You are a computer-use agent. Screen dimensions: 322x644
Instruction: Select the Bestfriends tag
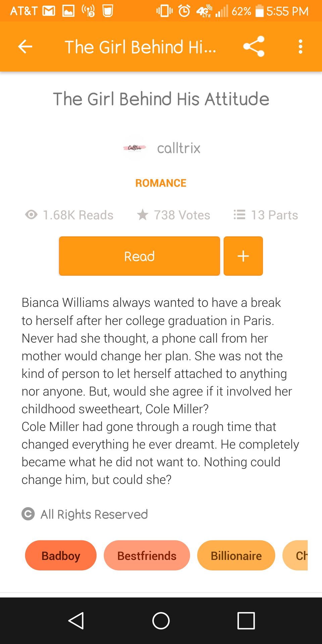click(x=147, y=555)
